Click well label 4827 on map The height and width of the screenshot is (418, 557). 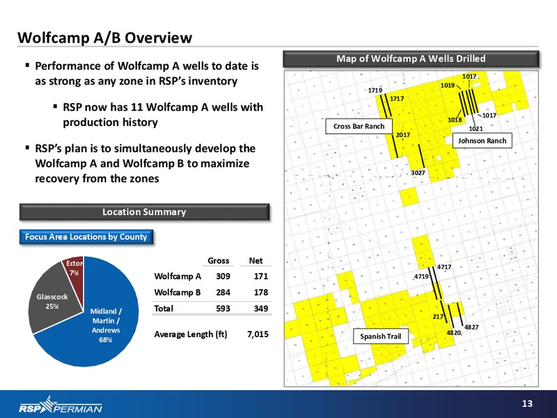click(471, 327)
